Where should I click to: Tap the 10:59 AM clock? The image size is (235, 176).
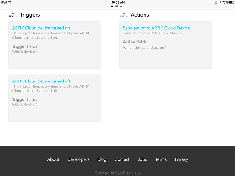point(118,2)
